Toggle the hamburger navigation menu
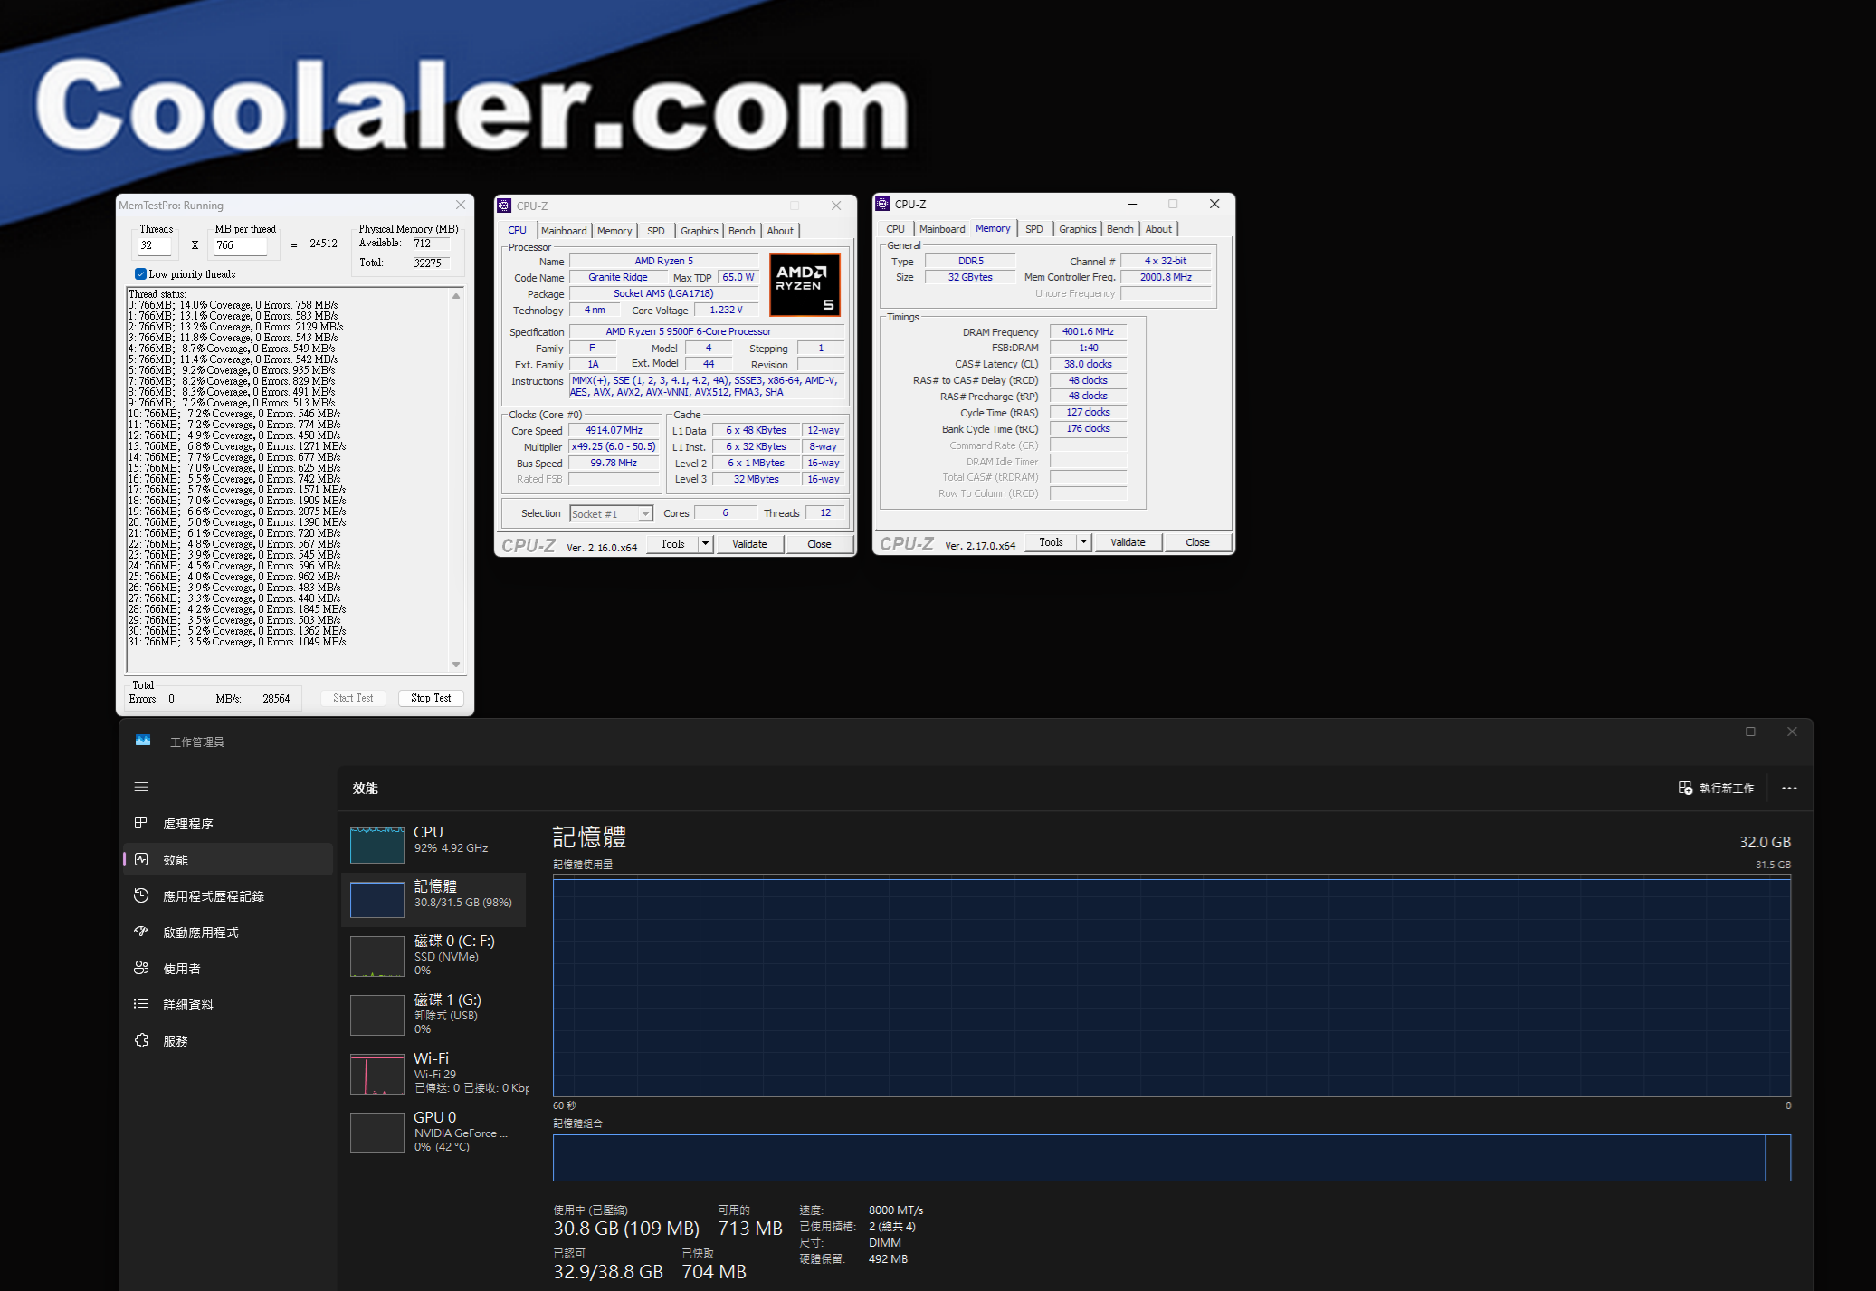Viewport: 1876px width, 1291px height. tap(141, 787)
